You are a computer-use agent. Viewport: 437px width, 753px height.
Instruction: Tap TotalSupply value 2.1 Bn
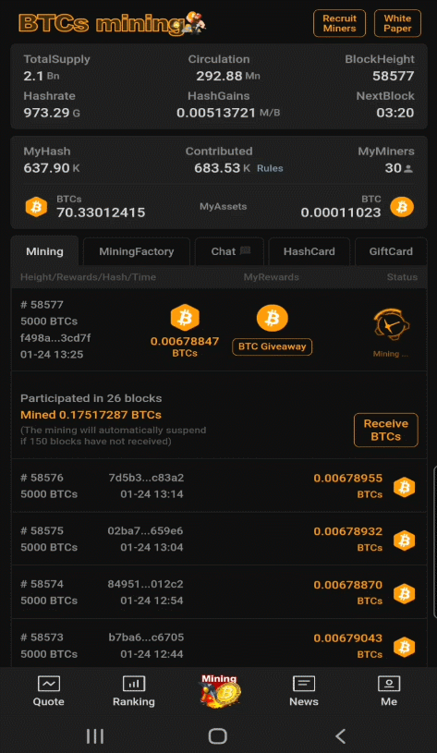click(42, 76)
